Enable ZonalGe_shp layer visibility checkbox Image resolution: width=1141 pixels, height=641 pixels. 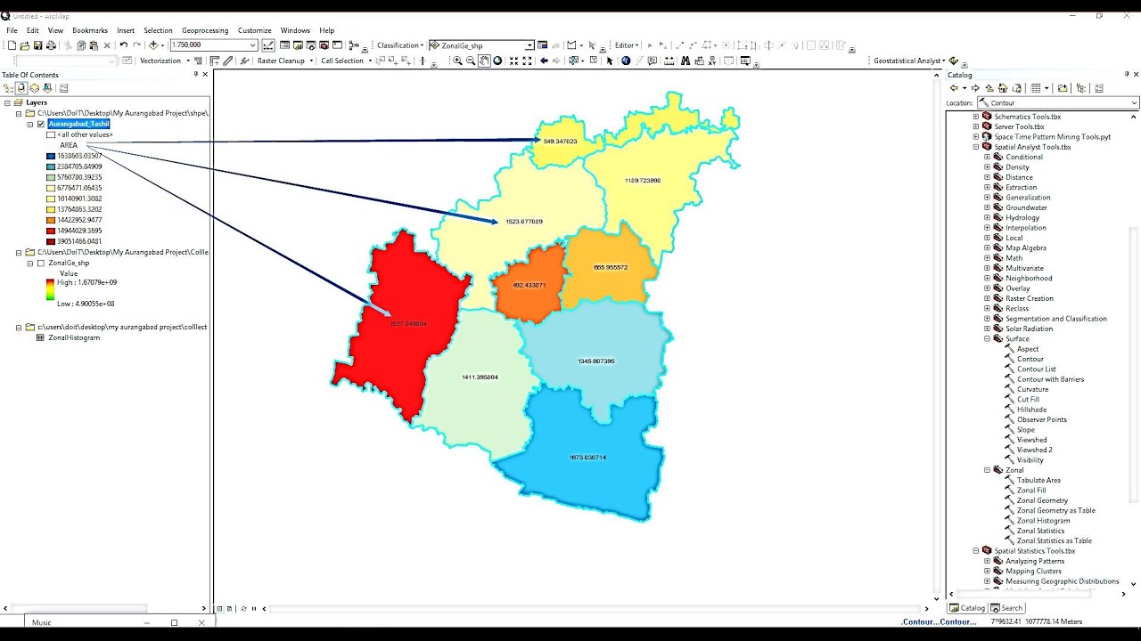[41, 263]
